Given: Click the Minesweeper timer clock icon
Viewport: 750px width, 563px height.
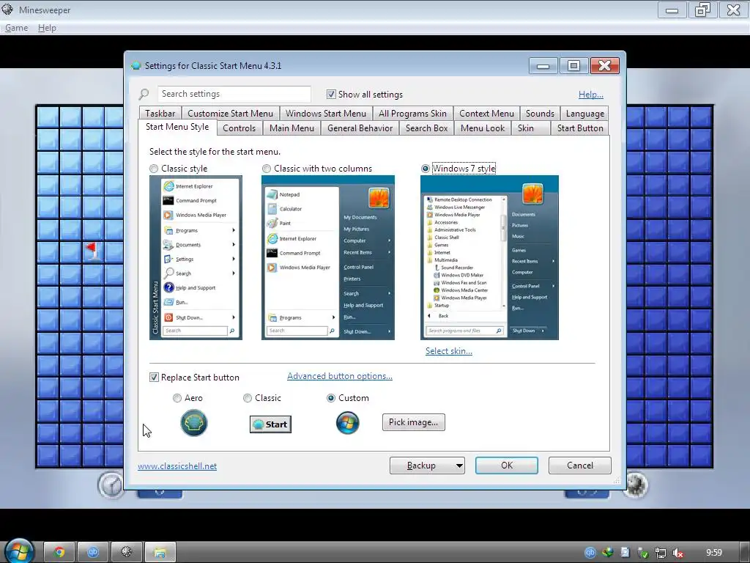Looking at the screenshot, I should [111, 485].
